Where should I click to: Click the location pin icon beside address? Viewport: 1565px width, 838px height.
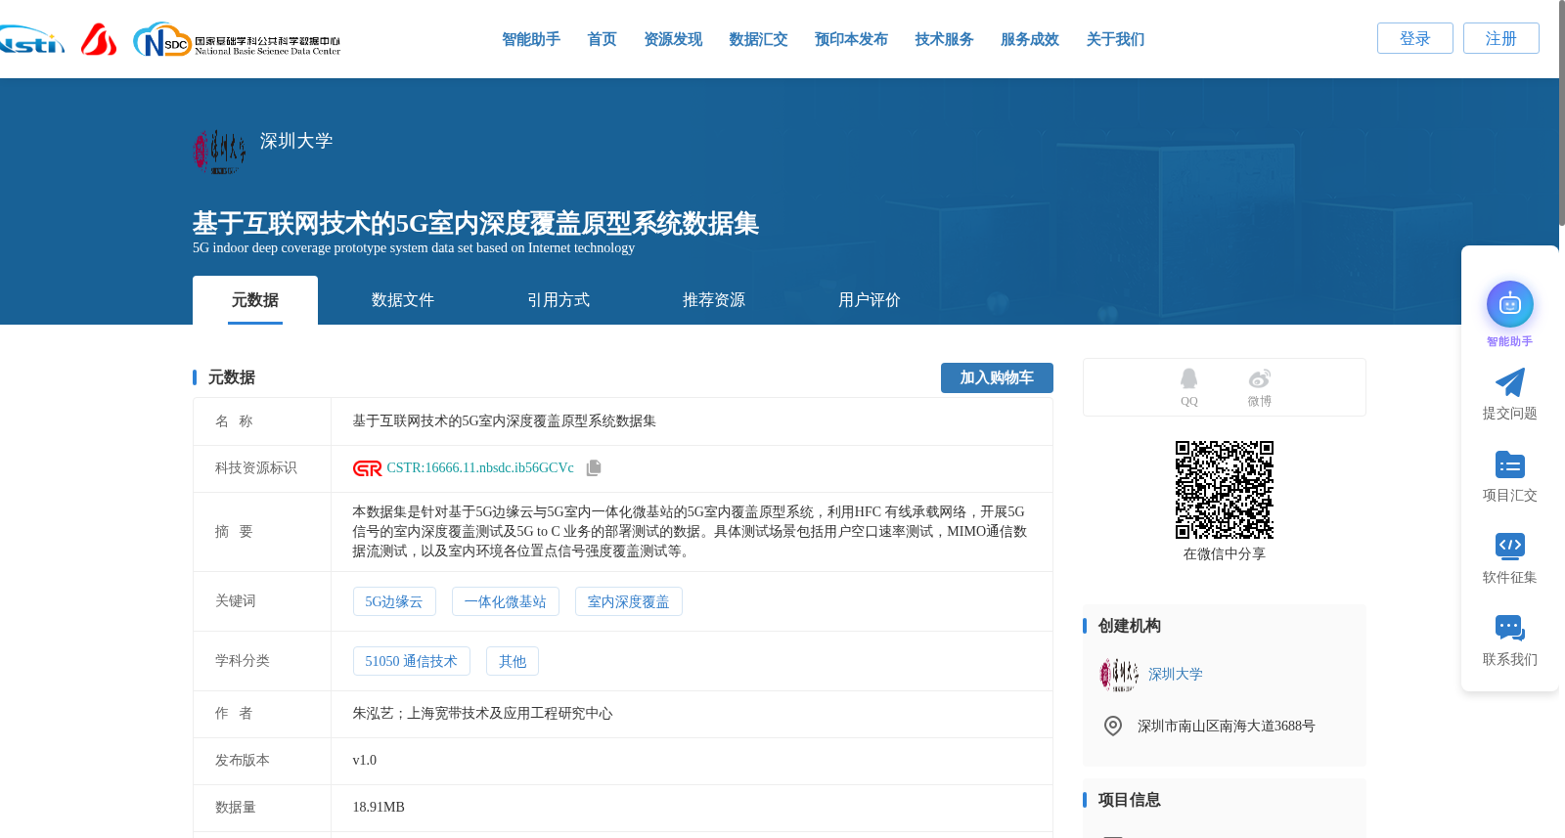[x=1113, y=726]
